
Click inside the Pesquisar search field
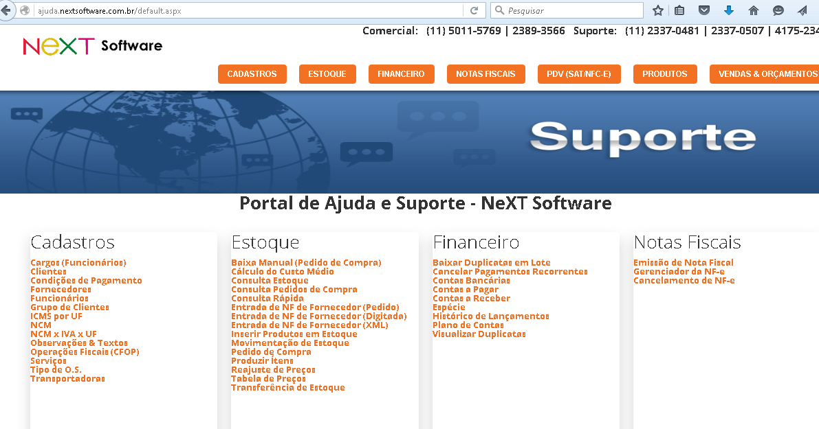[567, 10]
